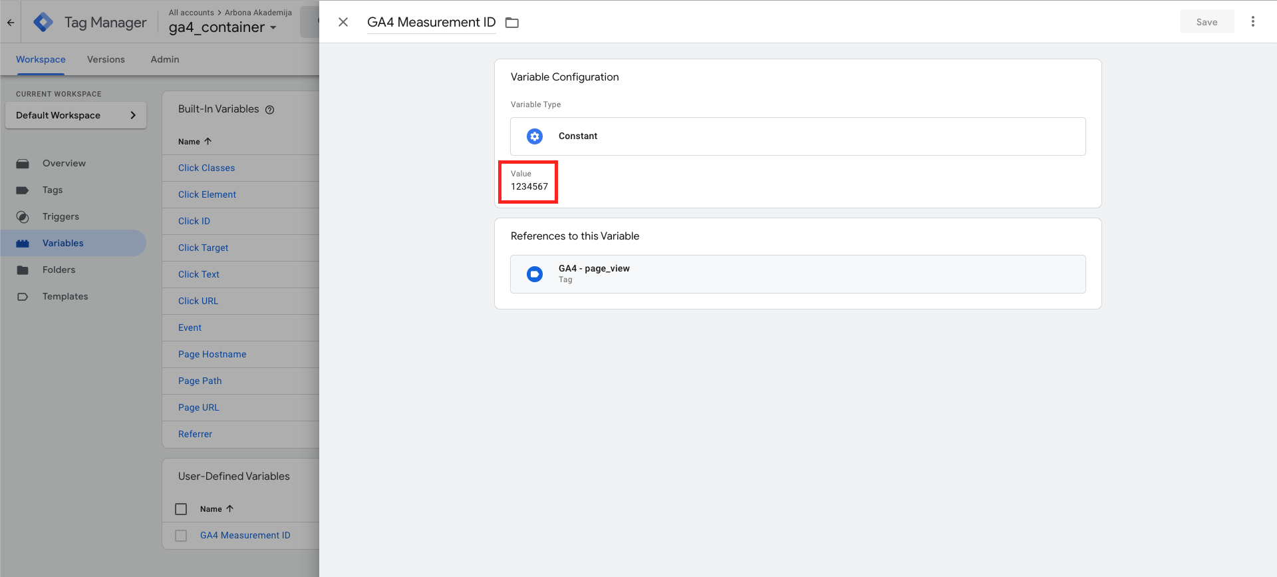Click the Constant variable type icon

535,136
